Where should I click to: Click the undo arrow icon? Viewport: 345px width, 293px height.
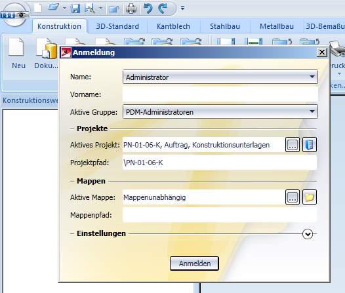pos(148,9)
